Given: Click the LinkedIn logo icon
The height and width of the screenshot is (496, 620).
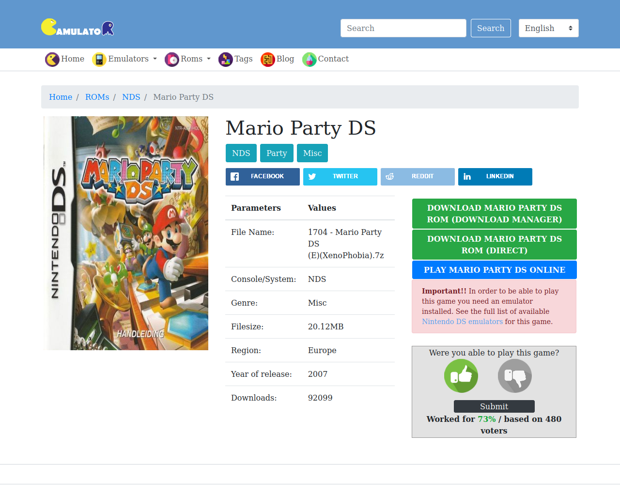Looking at the screenshot, I should tap(467, 177).
